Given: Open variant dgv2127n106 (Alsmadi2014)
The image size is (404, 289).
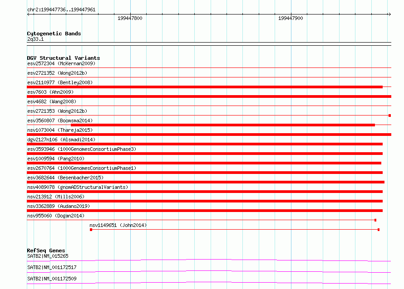Looking at the screenshot, I should point(61,140).
